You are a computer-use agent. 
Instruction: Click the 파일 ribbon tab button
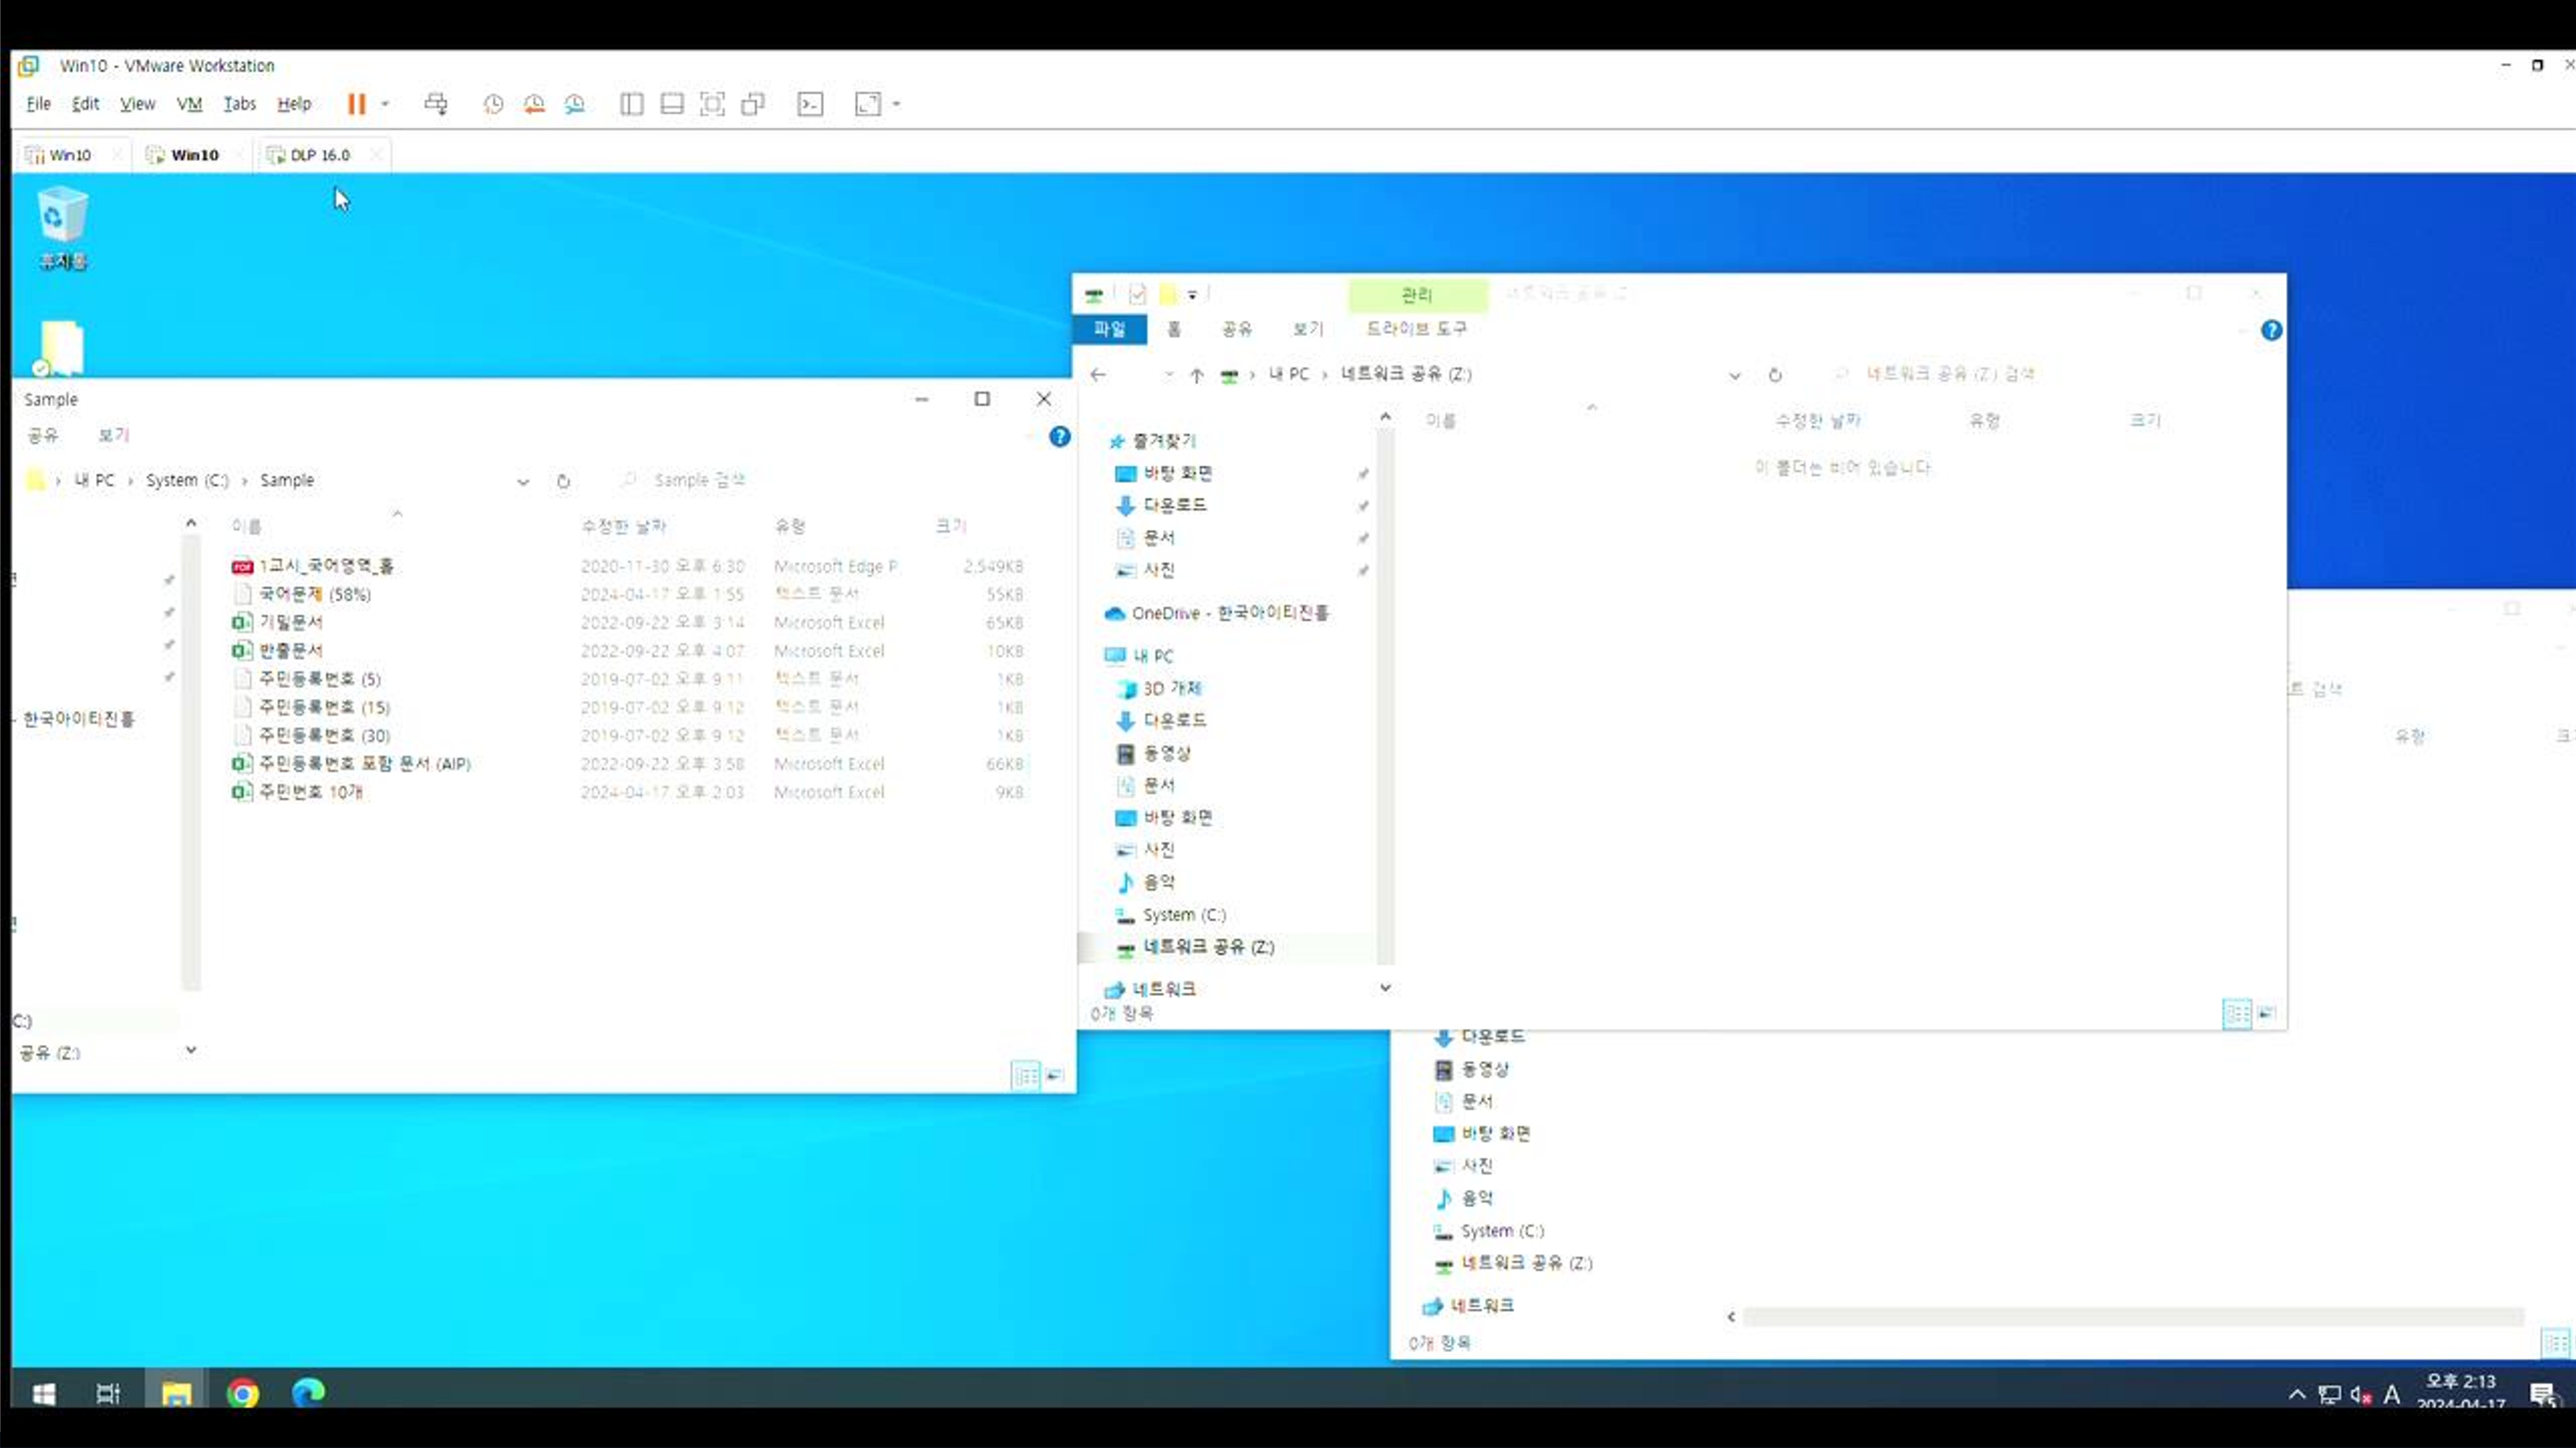coord(1109,329)
